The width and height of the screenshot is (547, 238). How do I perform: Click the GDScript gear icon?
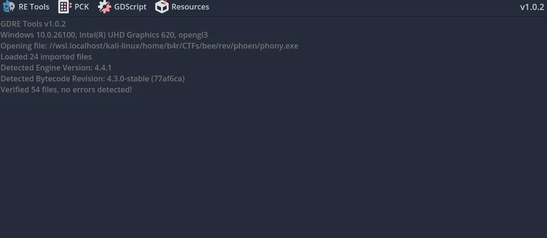(104, 7)
